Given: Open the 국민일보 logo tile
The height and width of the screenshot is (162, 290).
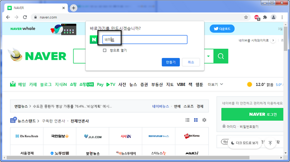Looking at the screenshot, I should [x=60, y=136].
